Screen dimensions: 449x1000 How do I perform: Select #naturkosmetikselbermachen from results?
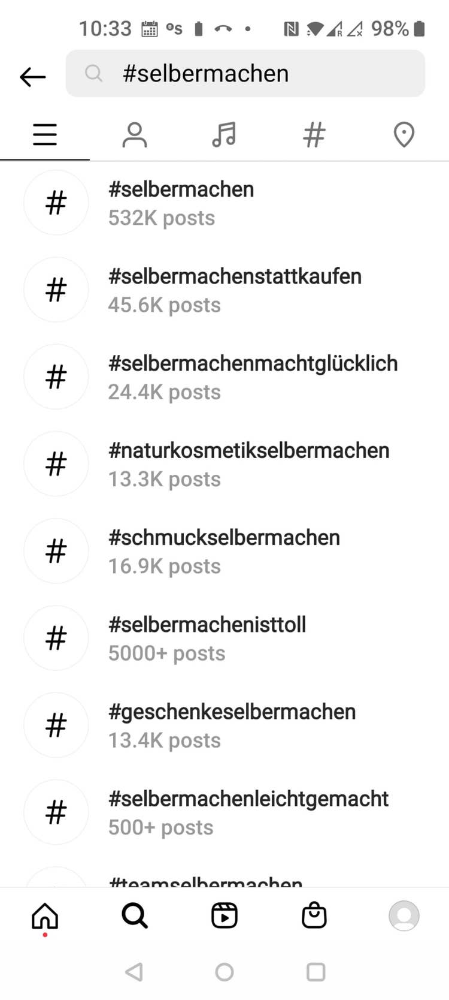point(248,463)
